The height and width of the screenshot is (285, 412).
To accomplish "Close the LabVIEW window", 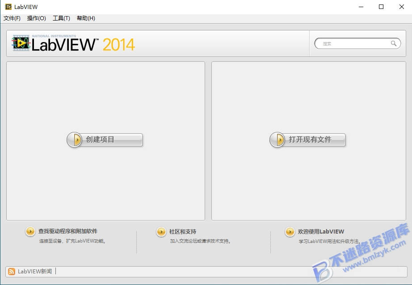I will (x=401, y=7).
